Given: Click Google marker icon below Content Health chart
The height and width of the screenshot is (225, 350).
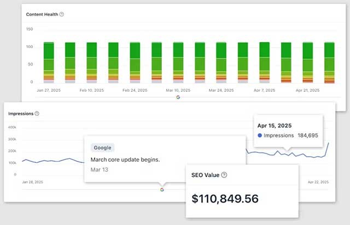Looking at the screenshot, I should [178, 97].
